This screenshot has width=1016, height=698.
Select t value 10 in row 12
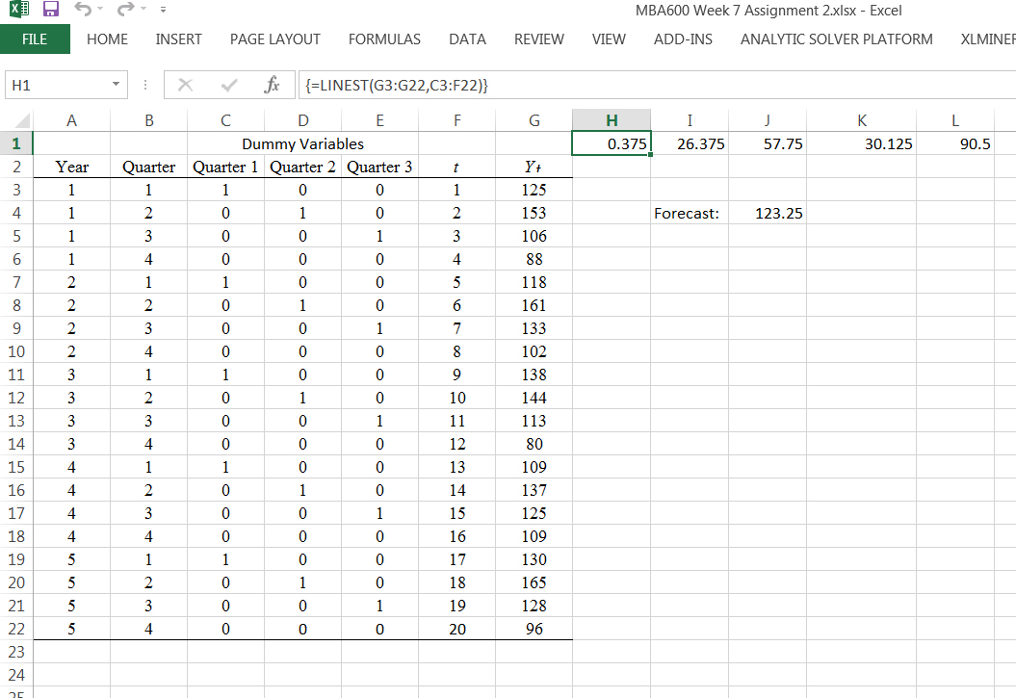click(x=456, y=398)
